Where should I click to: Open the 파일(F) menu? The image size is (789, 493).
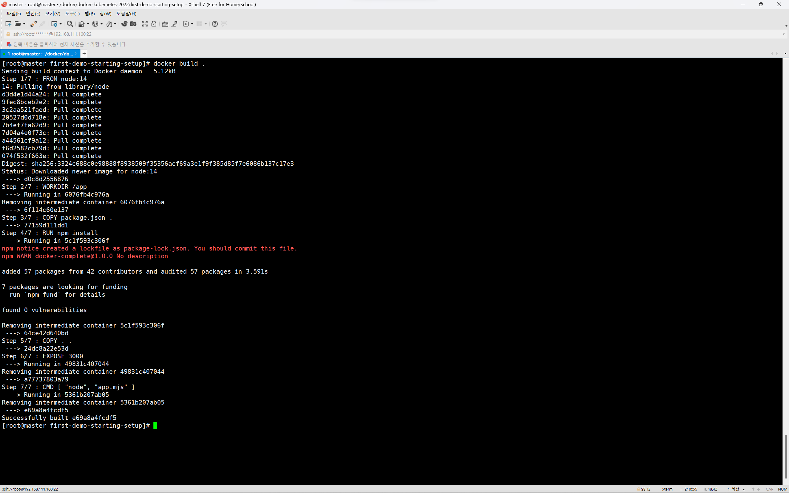point(13,14)
